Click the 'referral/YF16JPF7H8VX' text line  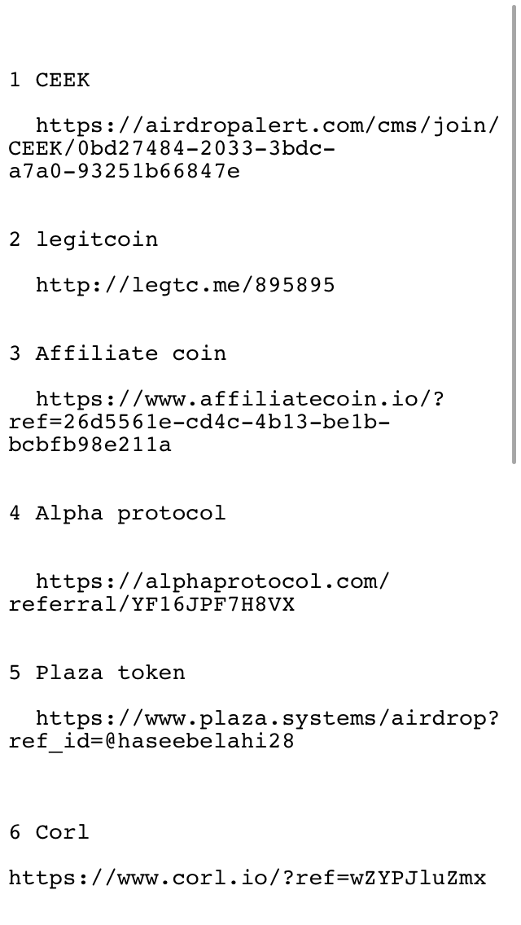[x=151, y=604]
